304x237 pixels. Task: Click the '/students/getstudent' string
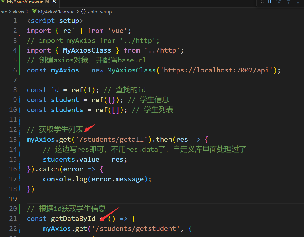(136, 229)
